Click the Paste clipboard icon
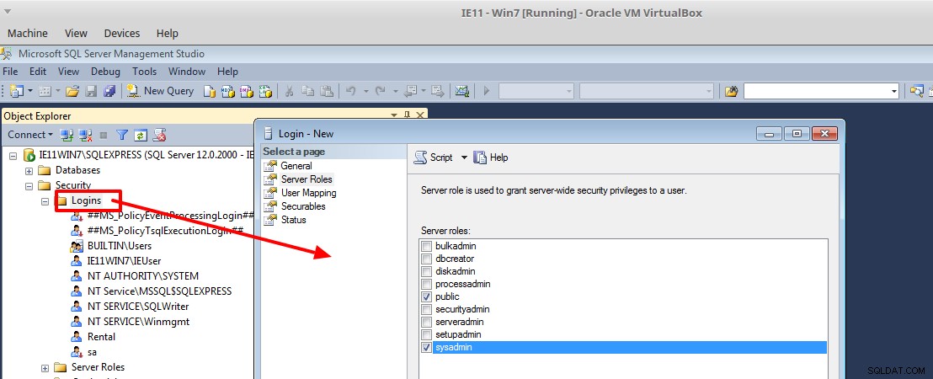Viewport: 933px width, 379px height. tap(327, 91)
